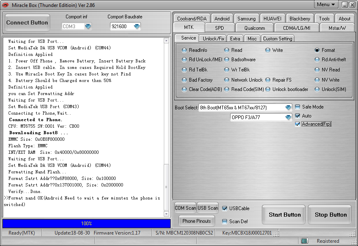Toggle the Advanced(Frp) checkbox
358x246 pixels.
click(297, 124)
